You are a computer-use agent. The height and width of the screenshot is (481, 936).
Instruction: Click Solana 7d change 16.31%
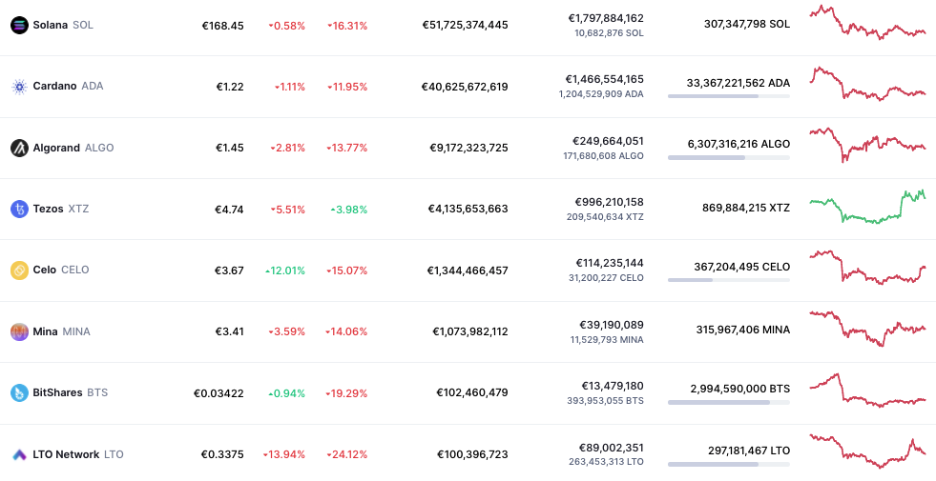tap(347, 26)
